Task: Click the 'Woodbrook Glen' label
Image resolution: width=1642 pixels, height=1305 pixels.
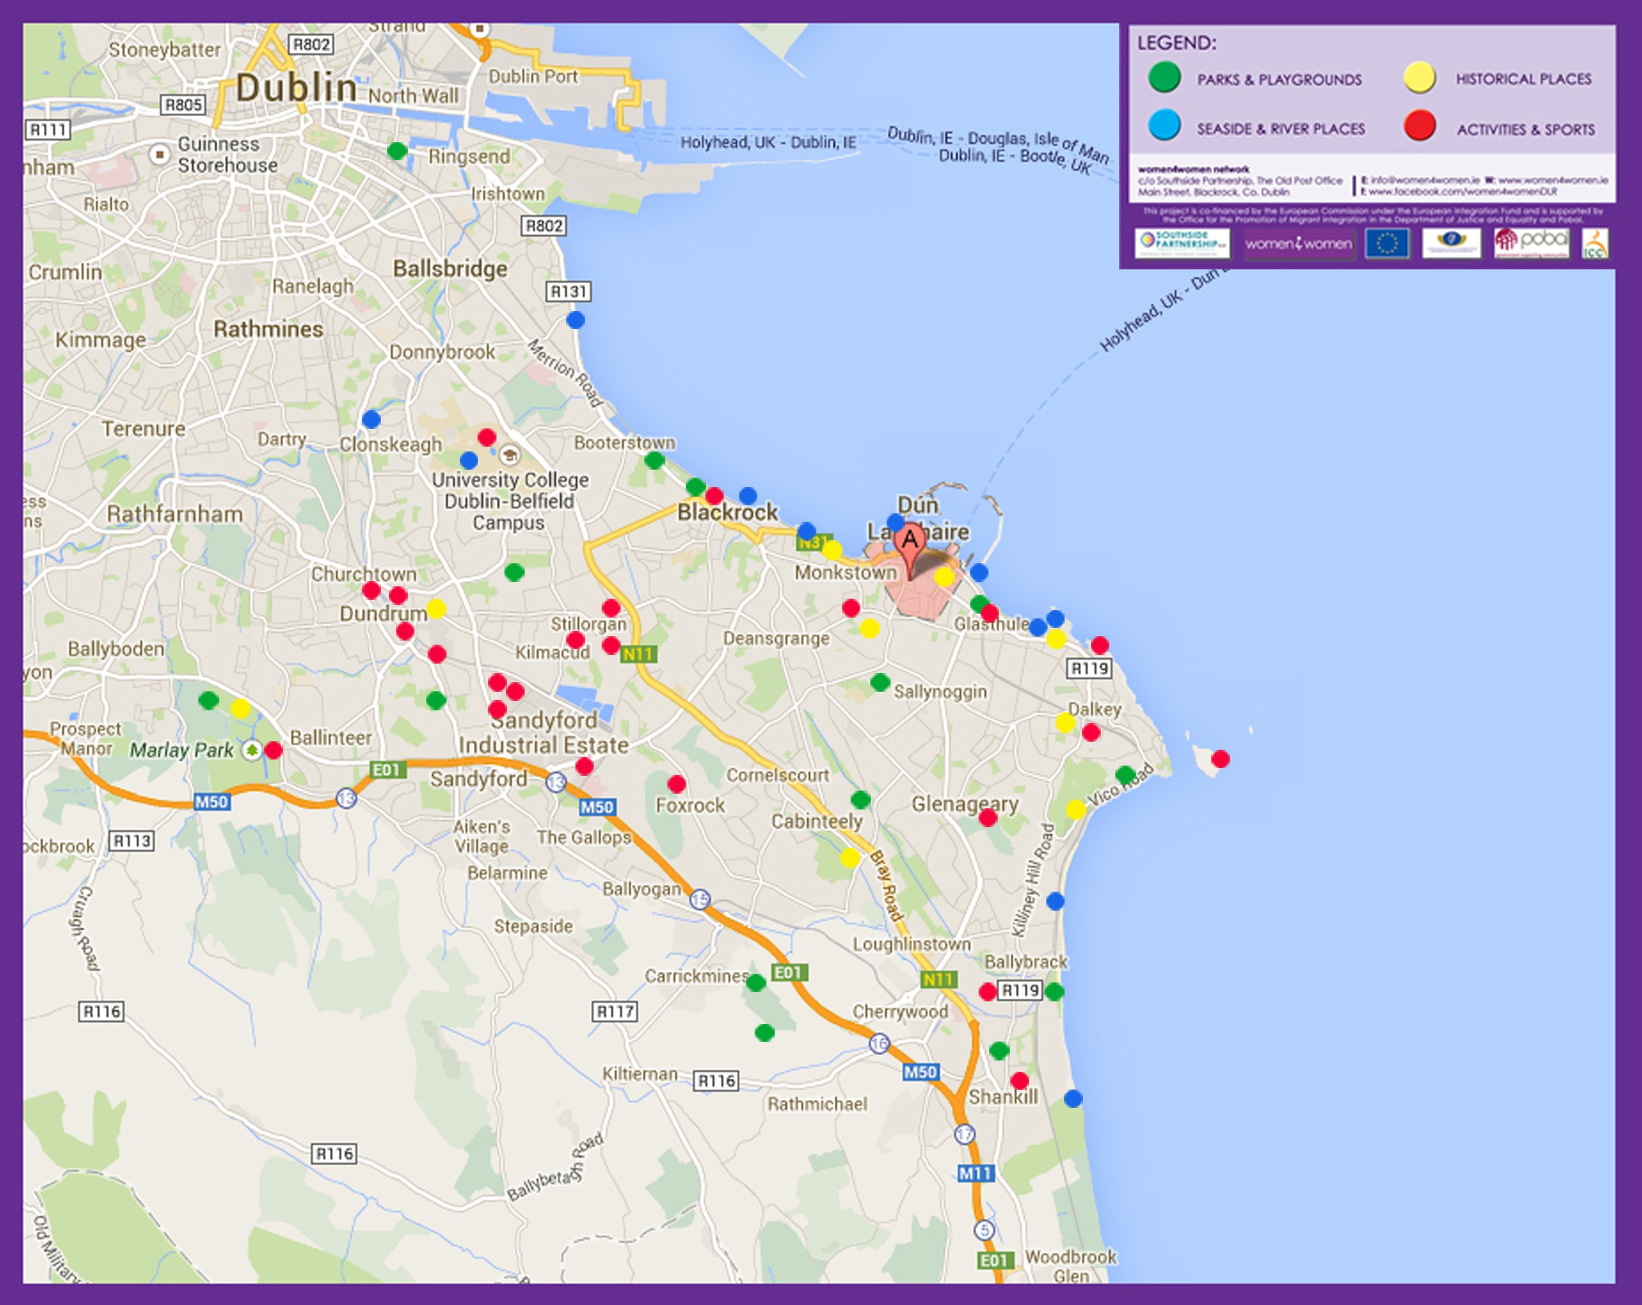Action: click(x=1071, y=1266)
